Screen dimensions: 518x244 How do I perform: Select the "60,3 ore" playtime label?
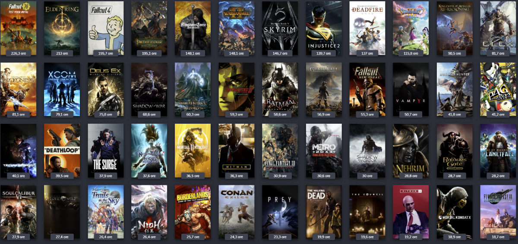coord(193,115)
